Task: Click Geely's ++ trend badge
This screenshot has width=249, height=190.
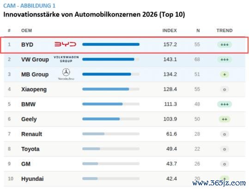Action: click(225, 119)
